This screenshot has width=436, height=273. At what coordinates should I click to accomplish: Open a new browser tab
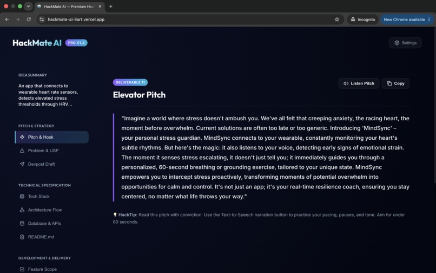tap(111, 6)
